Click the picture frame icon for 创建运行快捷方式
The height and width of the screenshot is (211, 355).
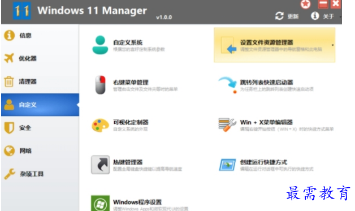(x=227, y=165)
